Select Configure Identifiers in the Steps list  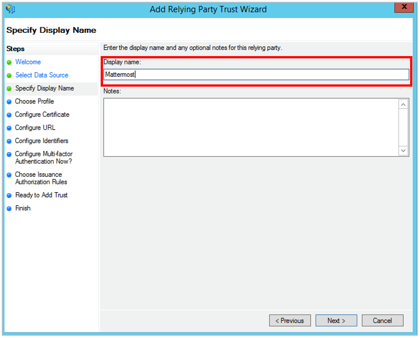pyautogui.click(x=41, y=140)
